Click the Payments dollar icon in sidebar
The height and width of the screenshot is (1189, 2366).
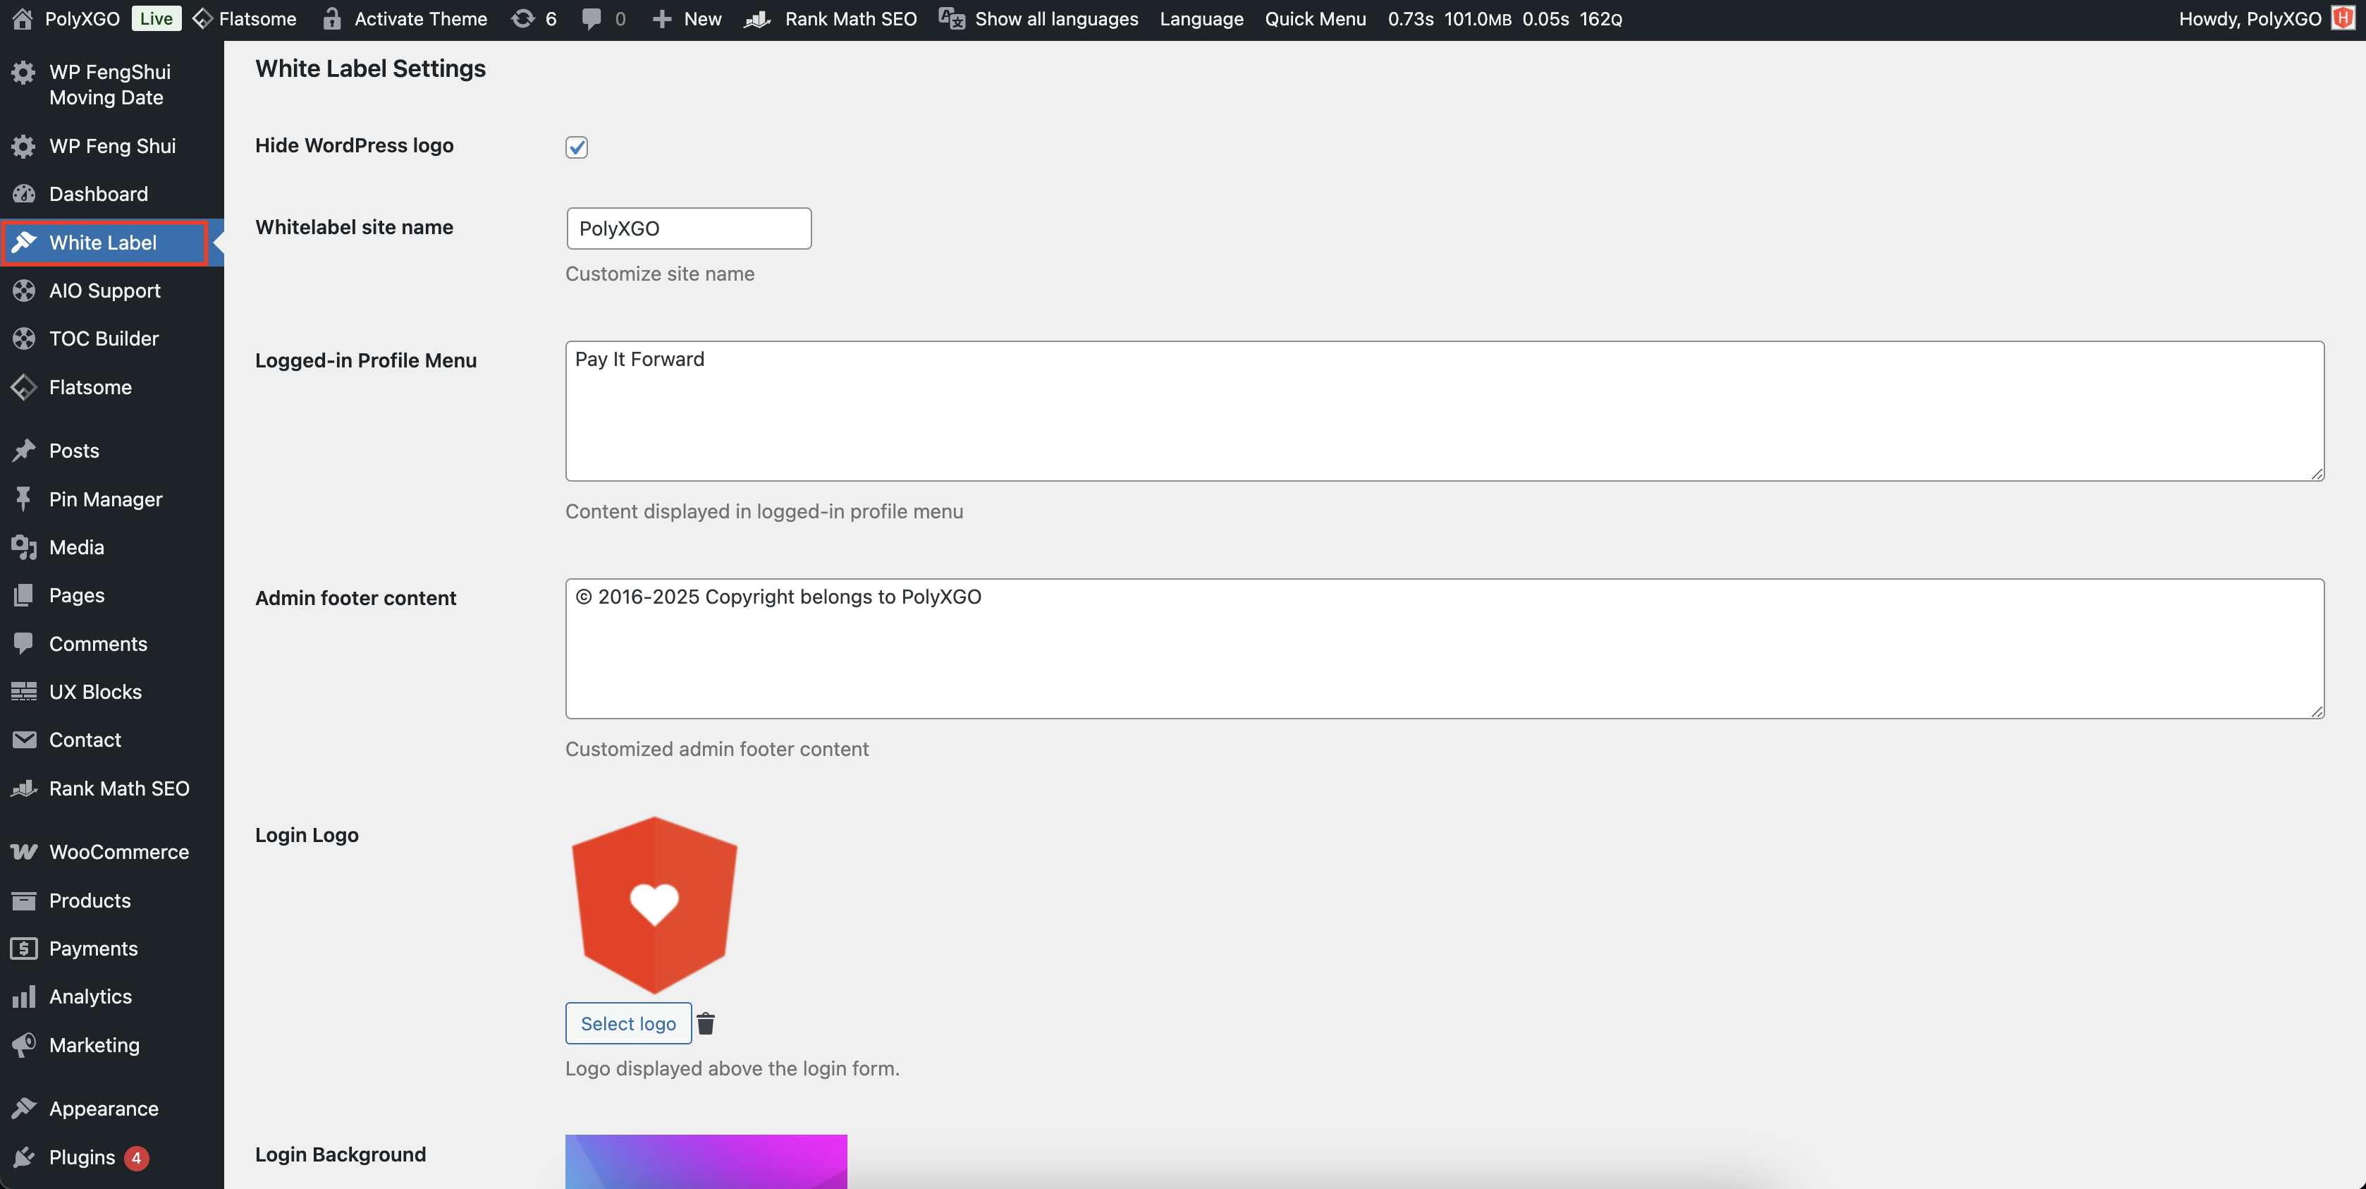[x=24, y=949]
